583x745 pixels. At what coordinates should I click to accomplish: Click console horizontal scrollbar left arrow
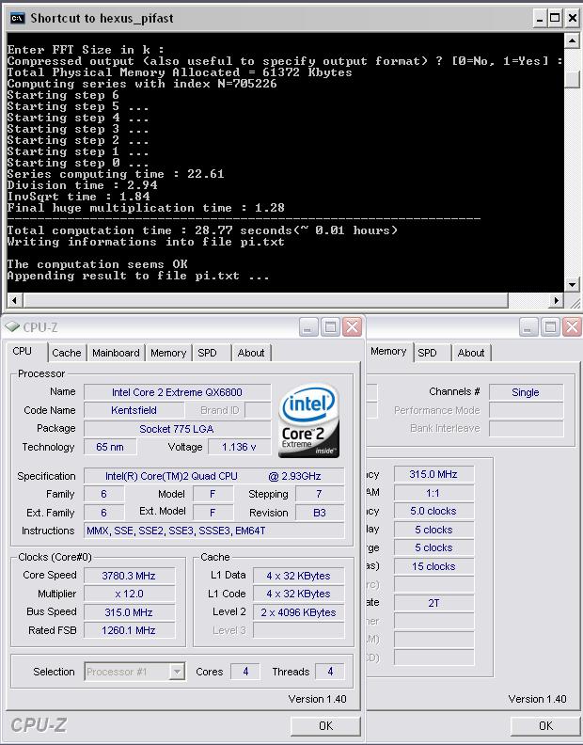[15, 300]
